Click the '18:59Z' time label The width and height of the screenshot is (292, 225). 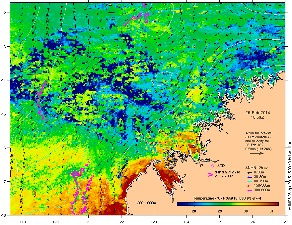click(x=257, y=117)
